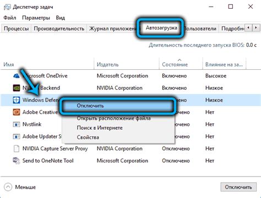Open the Параметры menu
Screen dimensions: 261x198
point(36,18)
